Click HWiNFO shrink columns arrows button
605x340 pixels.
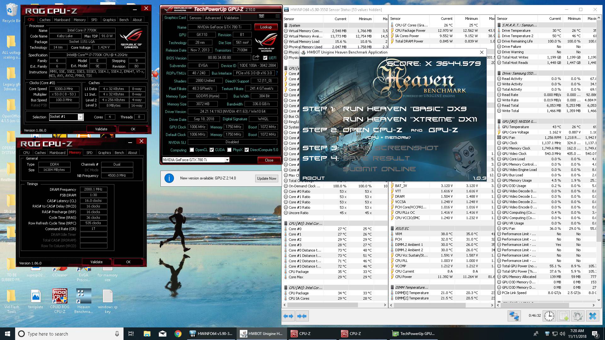pos(302,316)
